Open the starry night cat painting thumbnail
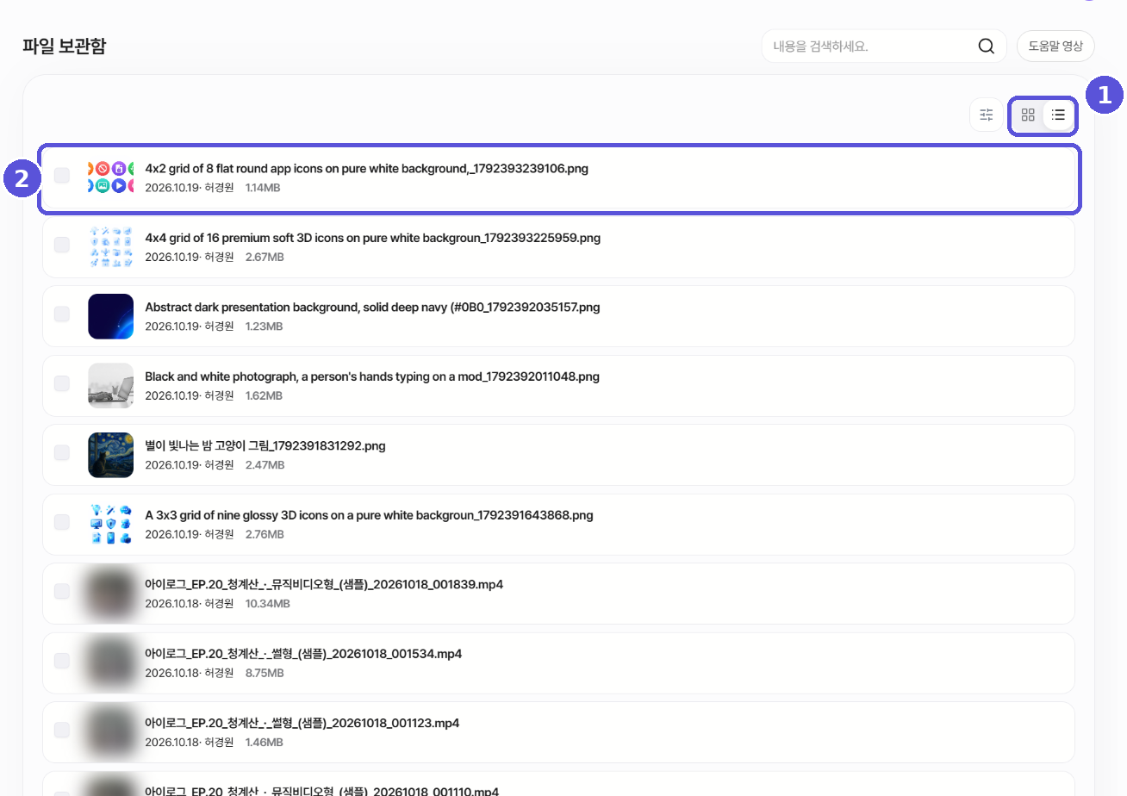 tap(111, 455)
